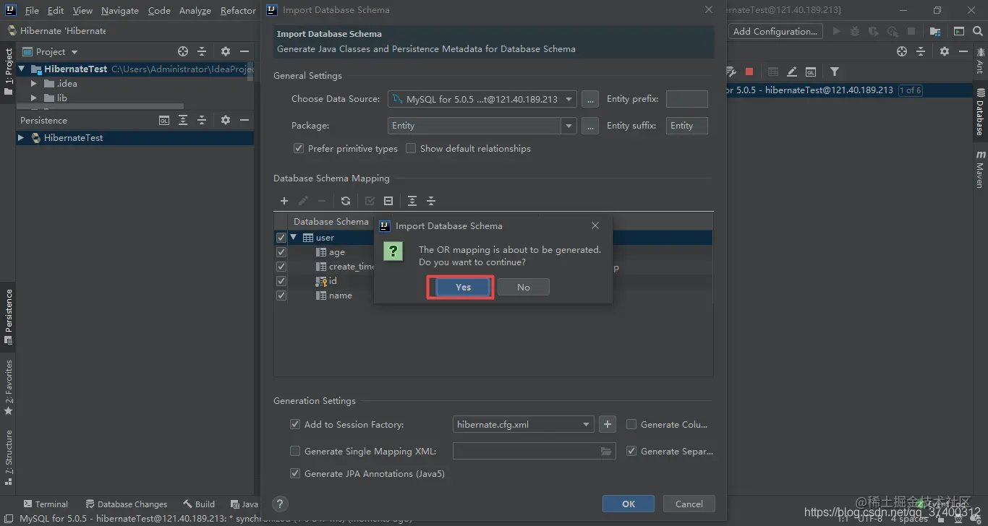Screen dimensions: 988x526
Task: Click the uncheck-all square icon
Action: tap(388, 201)
